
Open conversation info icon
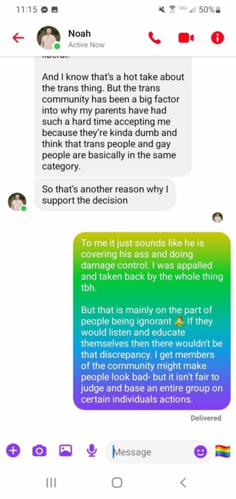click(x=218, y=38)
